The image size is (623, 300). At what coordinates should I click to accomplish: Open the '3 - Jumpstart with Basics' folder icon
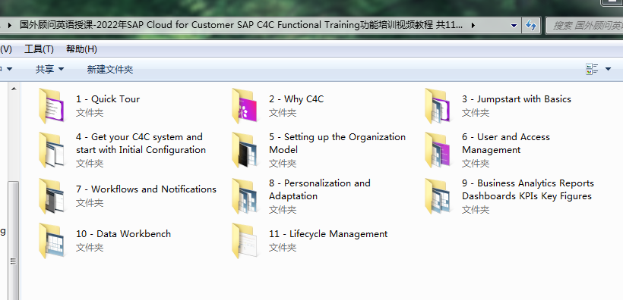(x=437, y=106)
